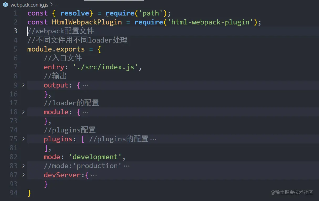Click the mode property name on line 82
This screenshot has height=201, width=319.
(52, 157)
